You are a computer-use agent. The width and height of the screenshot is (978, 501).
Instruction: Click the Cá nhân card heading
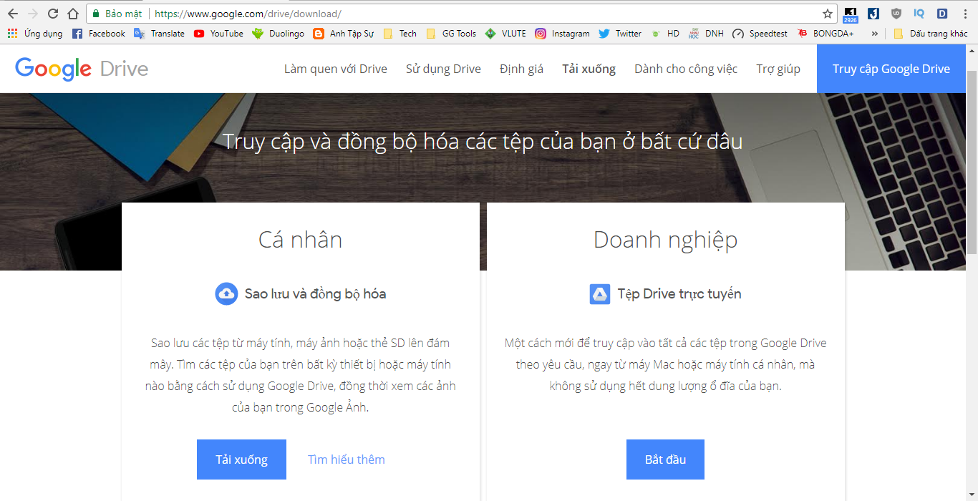[x=300, y=240]
